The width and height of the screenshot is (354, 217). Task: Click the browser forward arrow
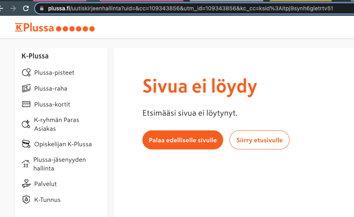[x=13, y=8]
